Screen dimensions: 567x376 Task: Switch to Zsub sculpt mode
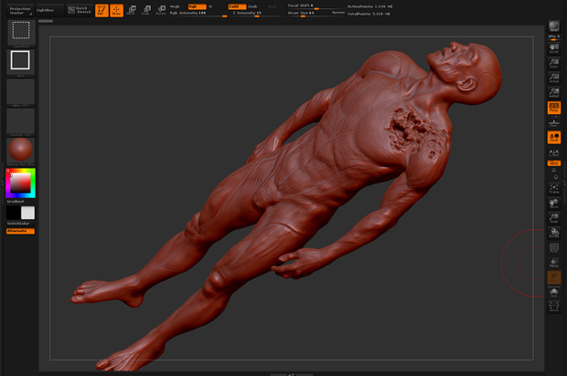(252, 6)
